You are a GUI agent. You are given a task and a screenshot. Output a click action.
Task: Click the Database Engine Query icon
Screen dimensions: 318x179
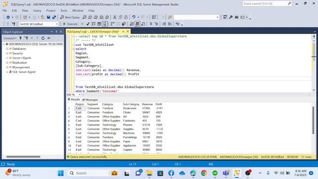click(84, 17)
